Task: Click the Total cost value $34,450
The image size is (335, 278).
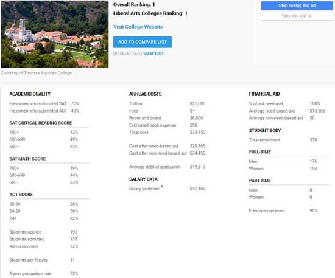Action: pos(197,132)
